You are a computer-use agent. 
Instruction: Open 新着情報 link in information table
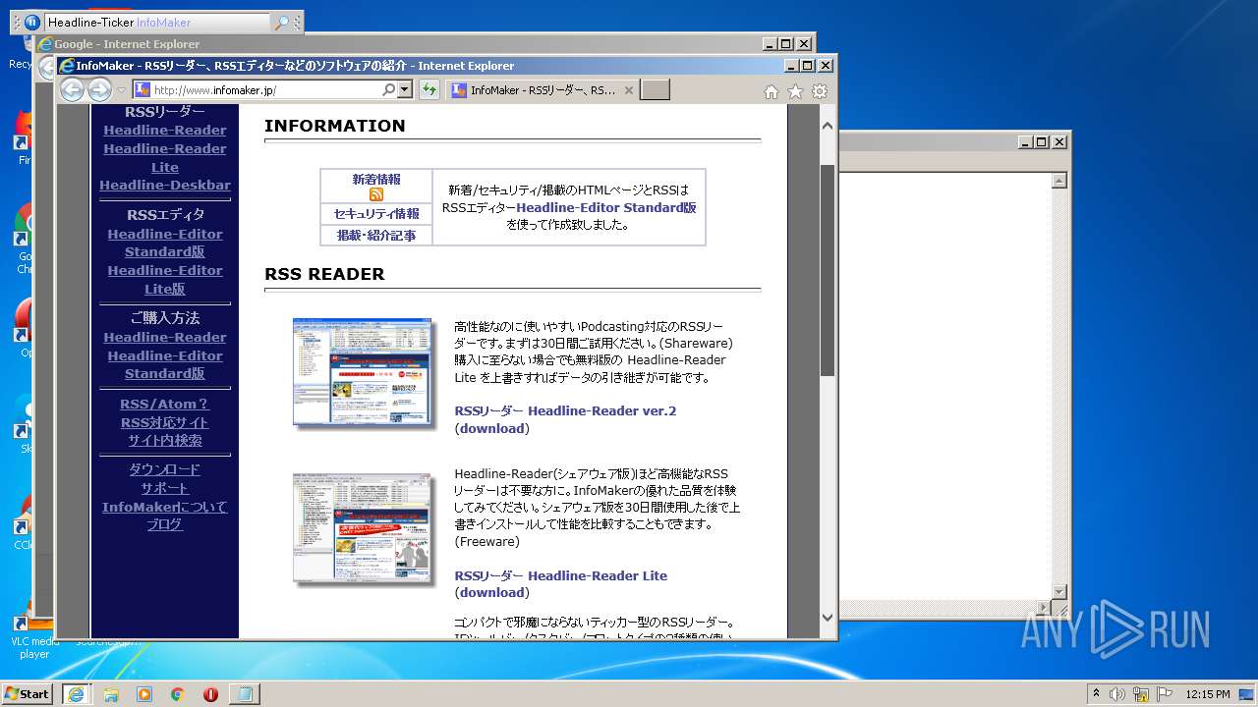[376, 179]
